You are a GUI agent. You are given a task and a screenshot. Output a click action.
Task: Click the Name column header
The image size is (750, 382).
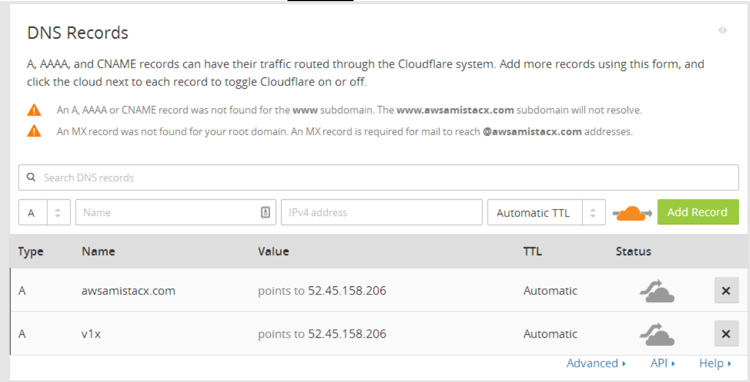(x=98, y=251)
